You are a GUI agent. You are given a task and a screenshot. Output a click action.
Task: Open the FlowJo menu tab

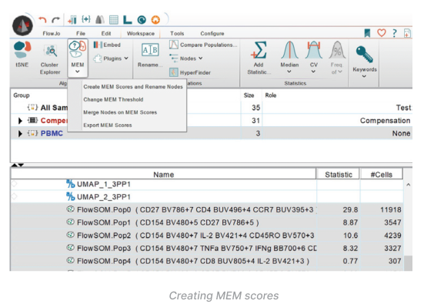pyautogui.click(x=52, y=34)
